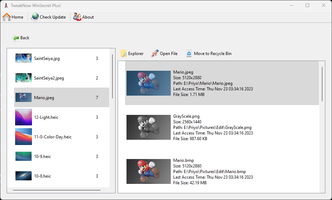
Task: Click Size 2560x1440 text
Action: (x=187, y=122)
